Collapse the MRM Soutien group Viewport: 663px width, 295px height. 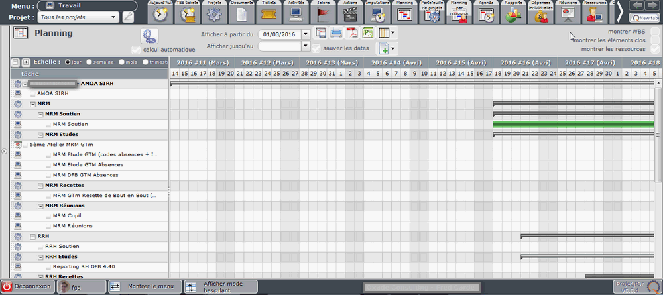coord(40,114)
